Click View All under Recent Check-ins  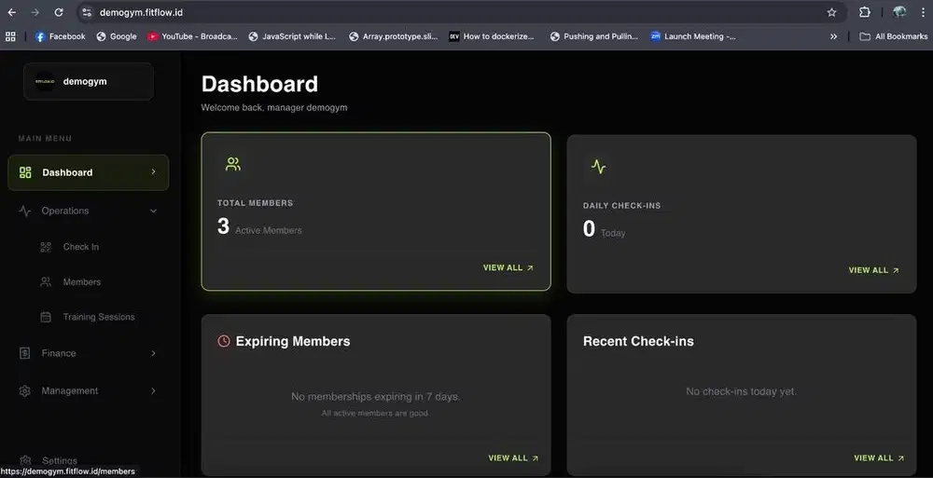point(878,458)
